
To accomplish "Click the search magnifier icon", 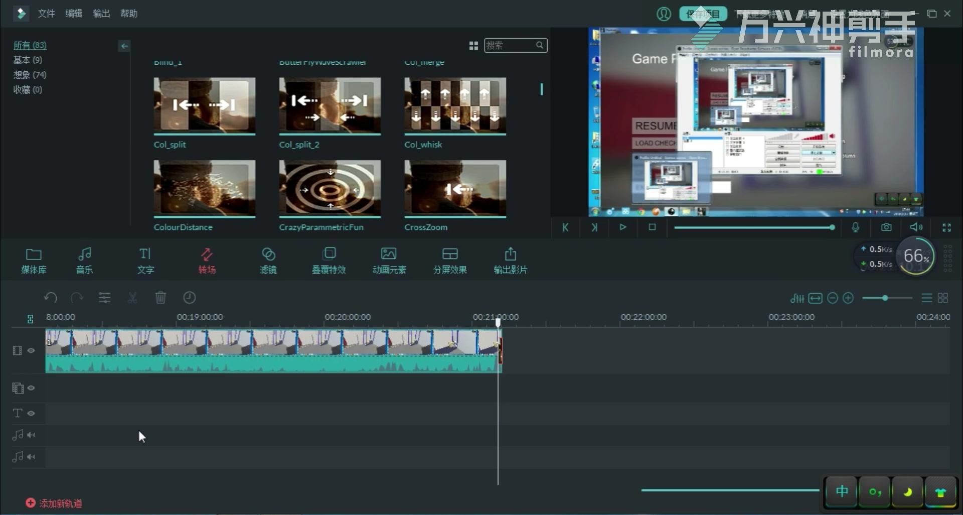I will [540, 45].
